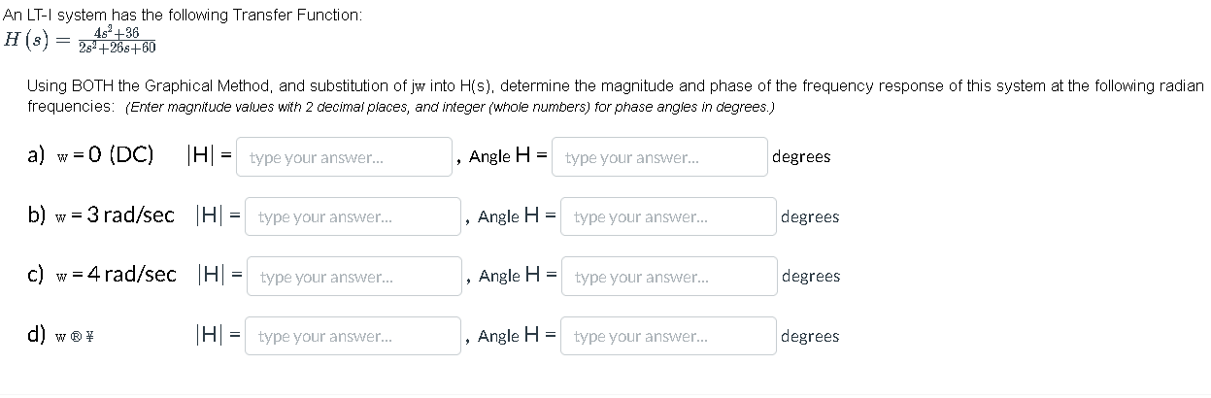Select the Angle H field for w = 0 (DC)
Viewport: 1211px width, 398px height.
659,156
